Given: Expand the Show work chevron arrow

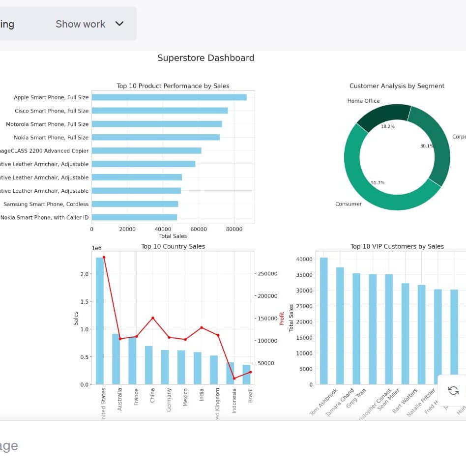Looking at the screenshot, I should pos(119,24).
